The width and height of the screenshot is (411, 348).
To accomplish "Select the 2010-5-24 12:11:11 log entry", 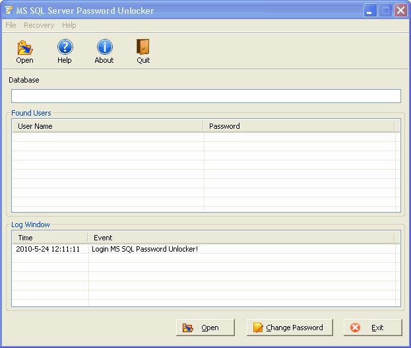I will tap(48, 249).
